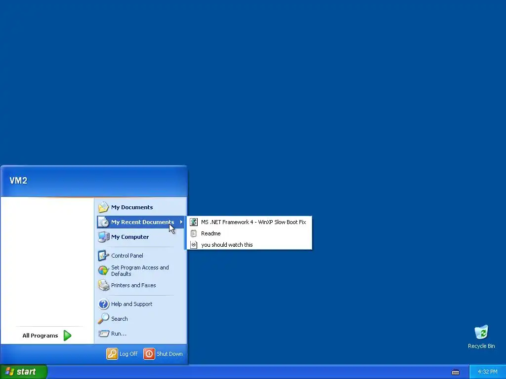Image resolution: width=506 pixels, height=379 pixels.
Task: Open the My Computer monitor icon
Action: click(x=103, y=237)
